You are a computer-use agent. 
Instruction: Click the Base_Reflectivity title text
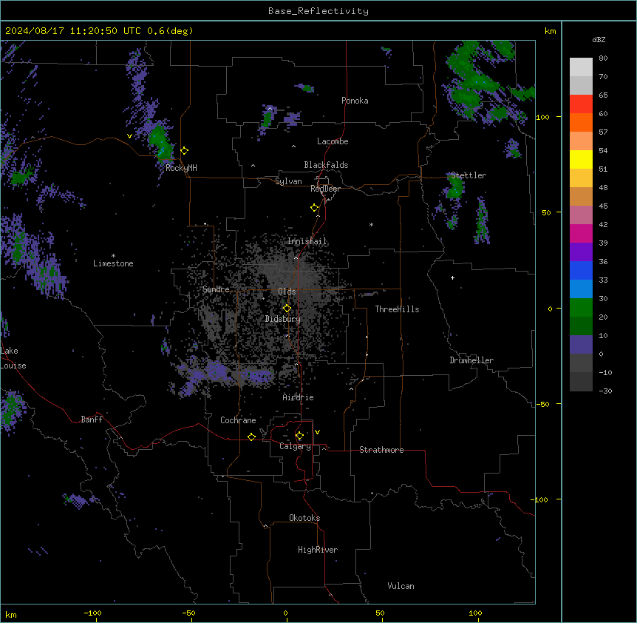coord(318,11)
